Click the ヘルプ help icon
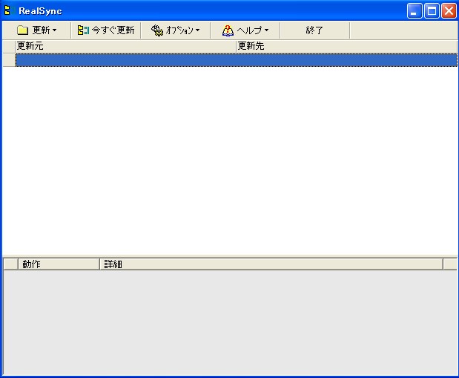Screen dimensions: 459x378 click(228, 30)
